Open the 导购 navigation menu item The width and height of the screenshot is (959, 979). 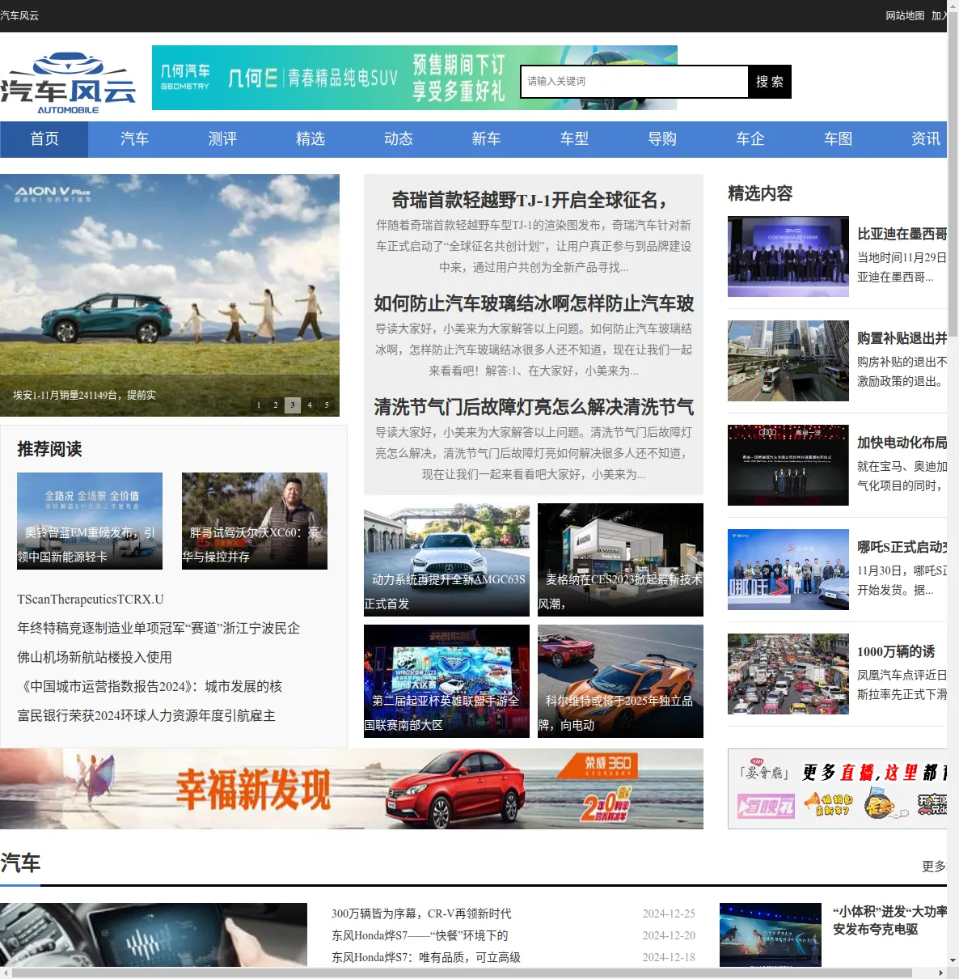click(x=662, y=139)
